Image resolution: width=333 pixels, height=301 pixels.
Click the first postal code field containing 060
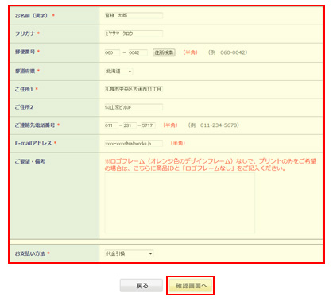coord(112,52)
